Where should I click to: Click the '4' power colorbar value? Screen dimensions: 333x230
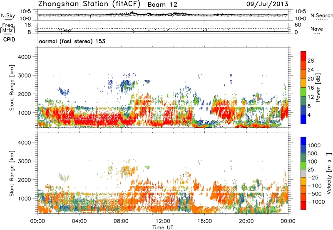[x=309, y=115]
